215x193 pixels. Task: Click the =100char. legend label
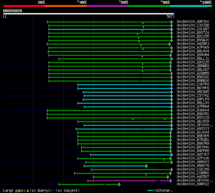pos(163,190)
